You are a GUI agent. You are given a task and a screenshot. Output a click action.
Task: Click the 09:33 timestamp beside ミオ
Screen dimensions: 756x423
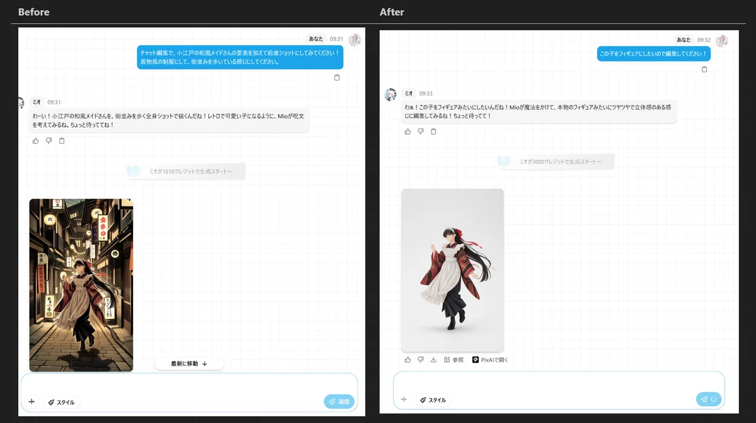(427, 94)
